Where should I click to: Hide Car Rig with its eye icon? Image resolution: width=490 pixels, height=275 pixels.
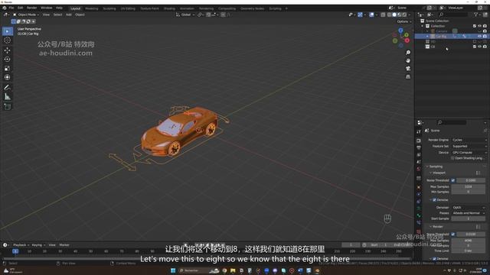[480, 36]
